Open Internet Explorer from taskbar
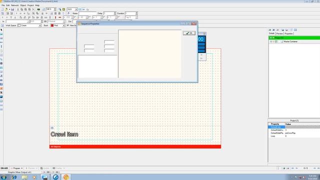The height and width of the screenshot is (180, 320). pyautogui.click(x=14, y=177)
